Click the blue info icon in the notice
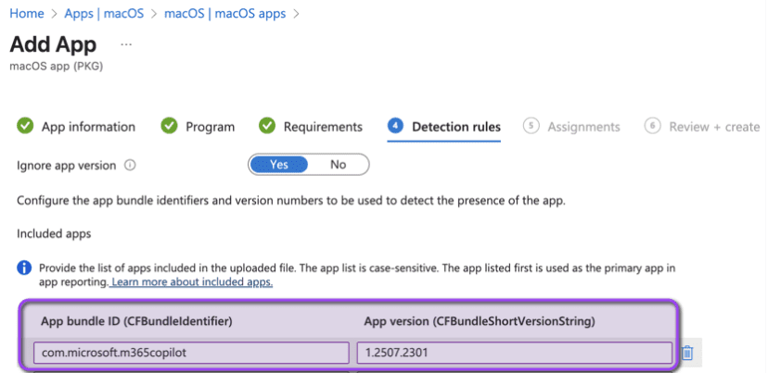The width and height of the screenshot is (768, 373). 25,268
